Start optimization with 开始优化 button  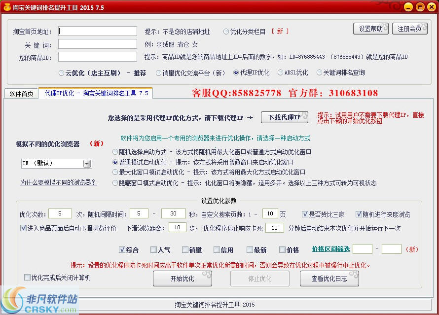coord(183,279)
